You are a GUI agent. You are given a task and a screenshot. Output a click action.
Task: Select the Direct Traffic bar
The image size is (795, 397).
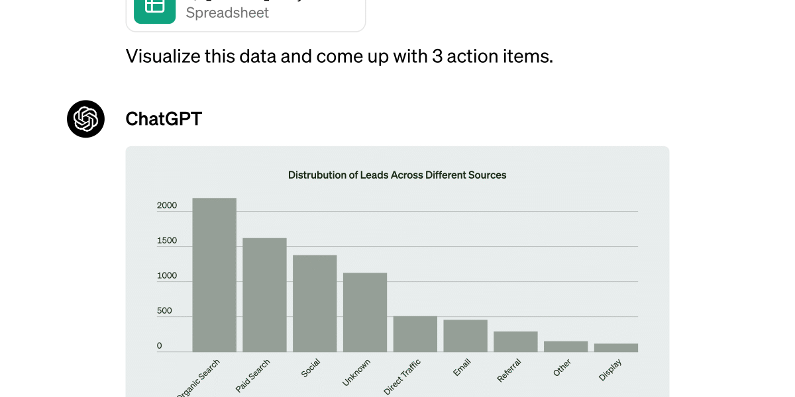click(x=415, y=334)
